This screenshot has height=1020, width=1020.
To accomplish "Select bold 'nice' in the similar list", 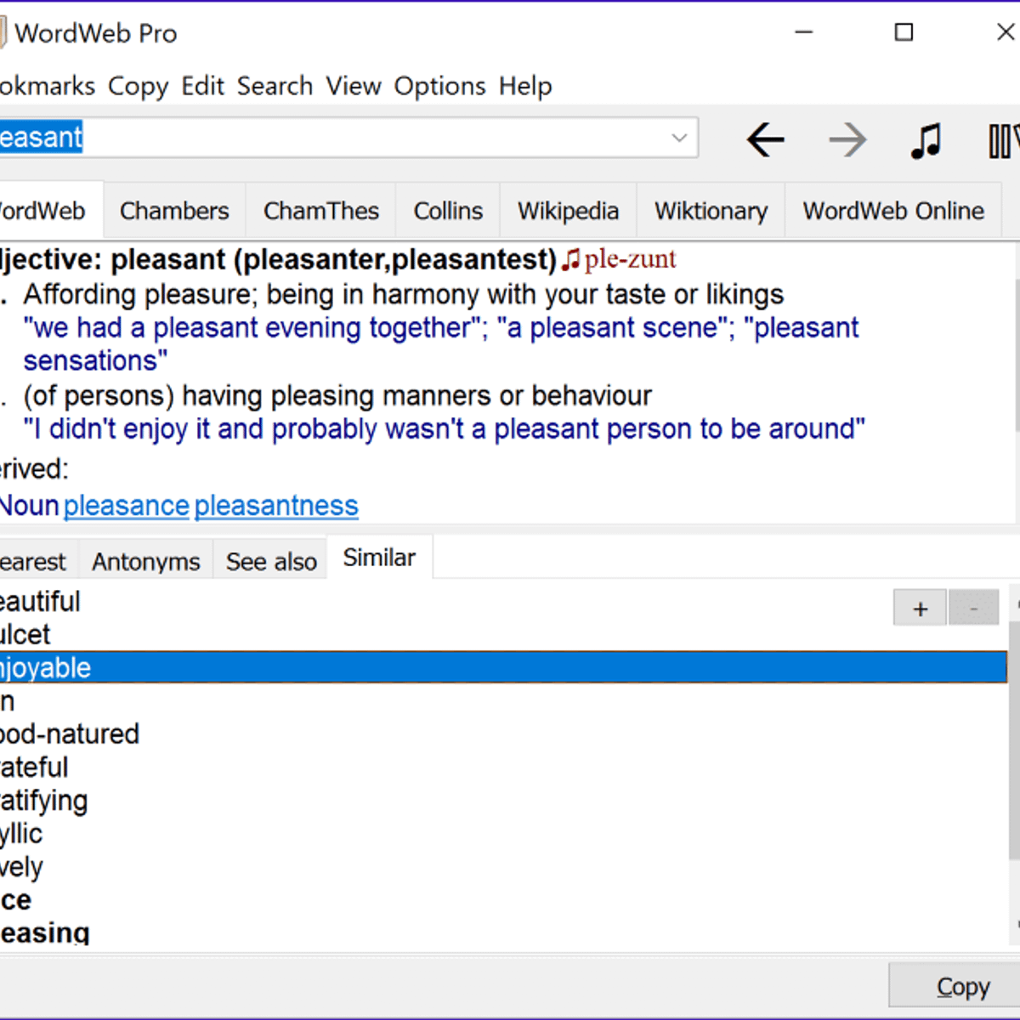I will pyautogui.click(x=503, y=900).
